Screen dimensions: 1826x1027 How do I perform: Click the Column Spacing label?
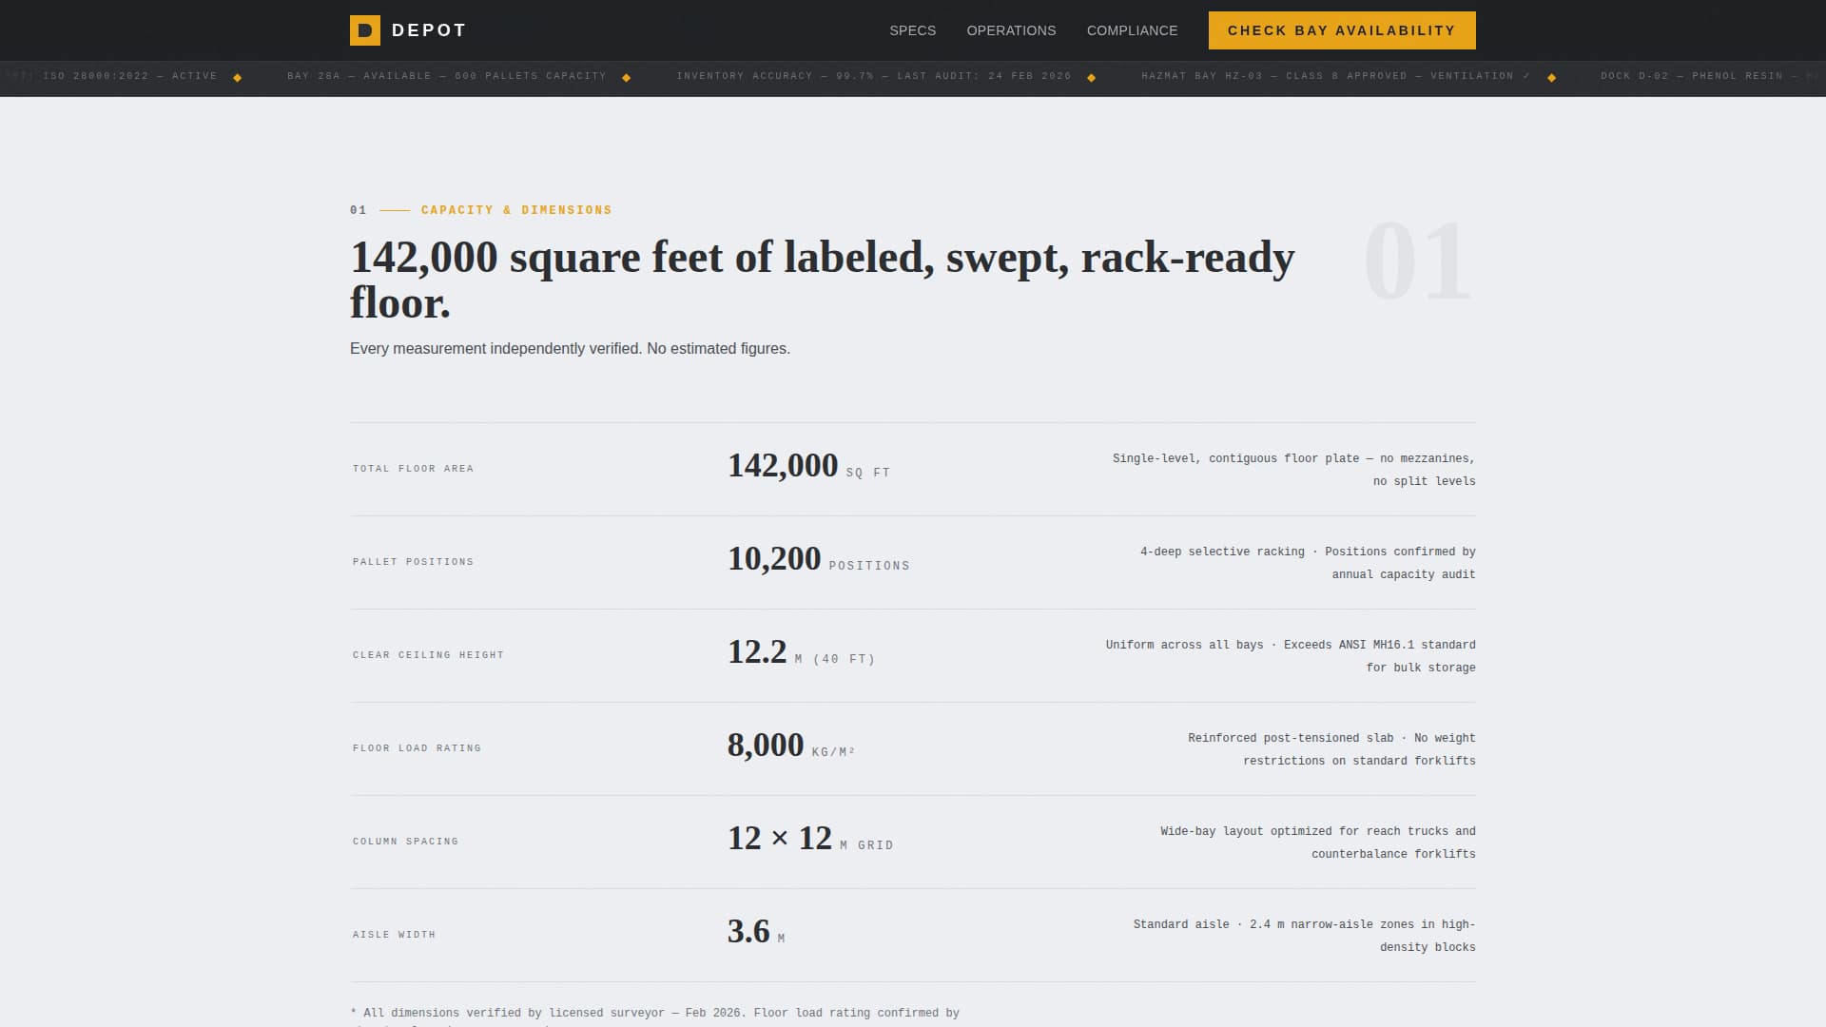[x=405, y=842]
